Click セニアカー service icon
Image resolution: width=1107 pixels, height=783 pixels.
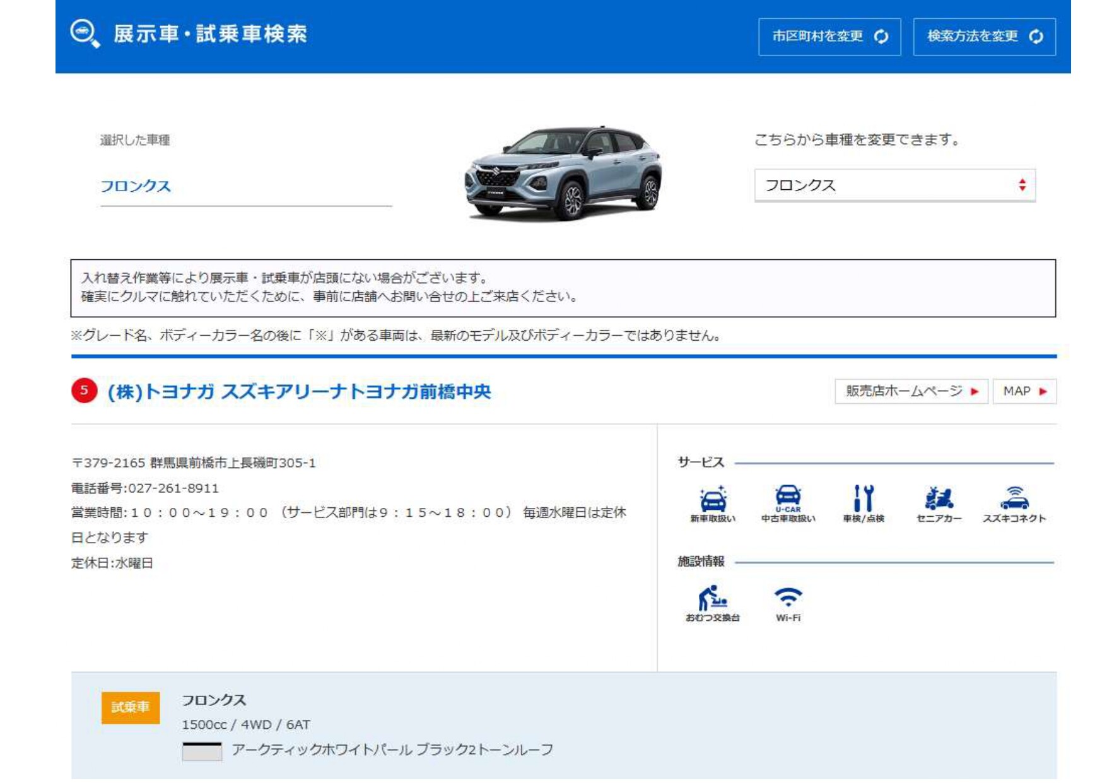tap(939, 503)
